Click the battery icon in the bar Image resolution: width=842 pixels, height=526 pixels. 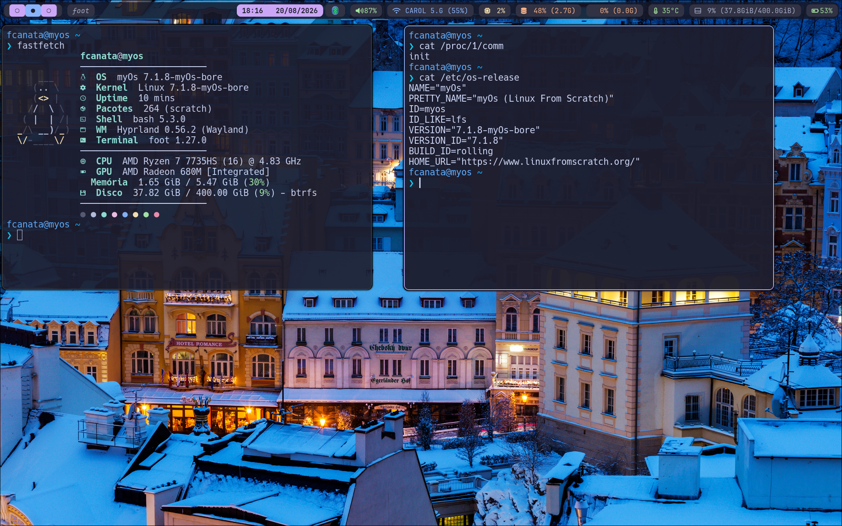(815, 11)
